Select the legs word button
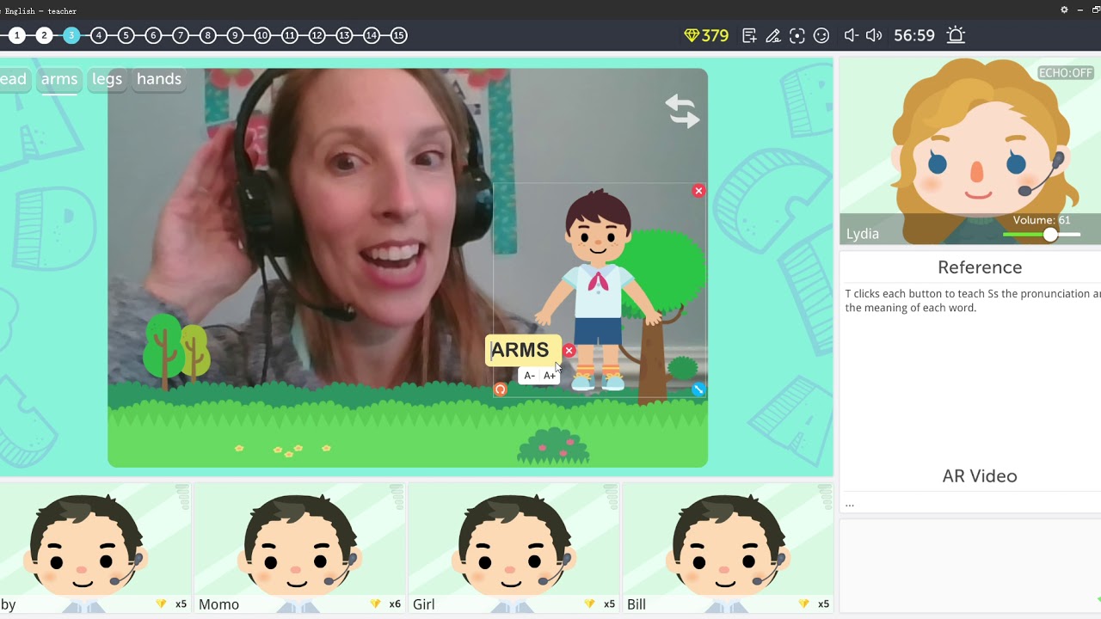Image resolution: width=1101 pixels, height=619 pixels. [x=107, y=79]
